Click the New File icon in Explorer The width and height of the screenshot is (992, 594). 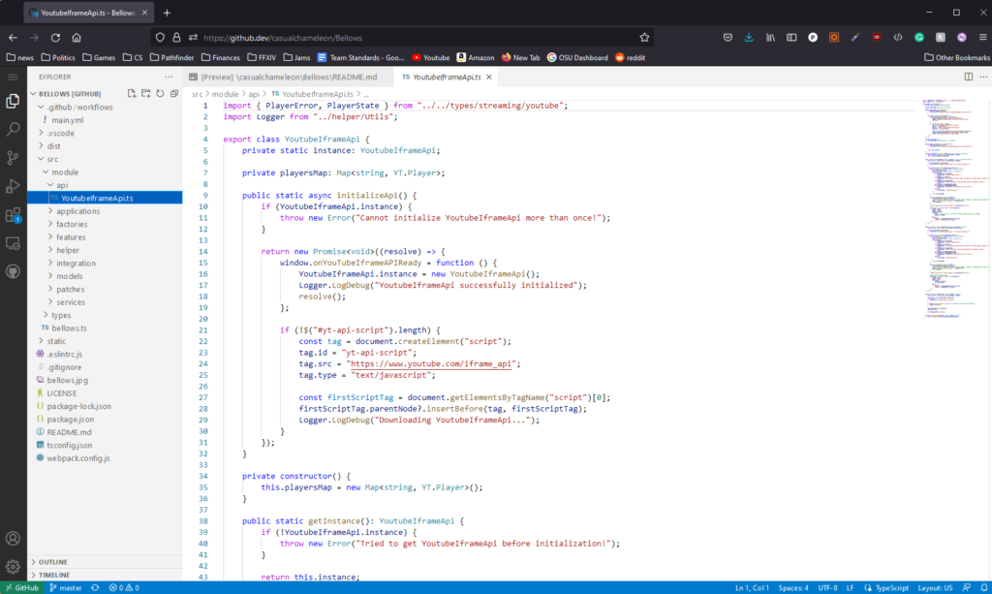133,93
